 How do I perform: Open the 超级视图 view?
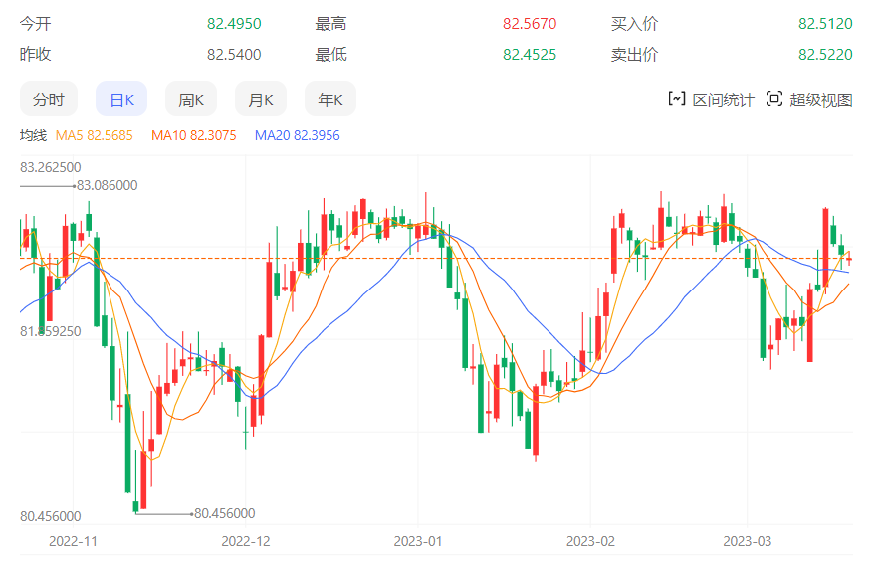[821, 99]
